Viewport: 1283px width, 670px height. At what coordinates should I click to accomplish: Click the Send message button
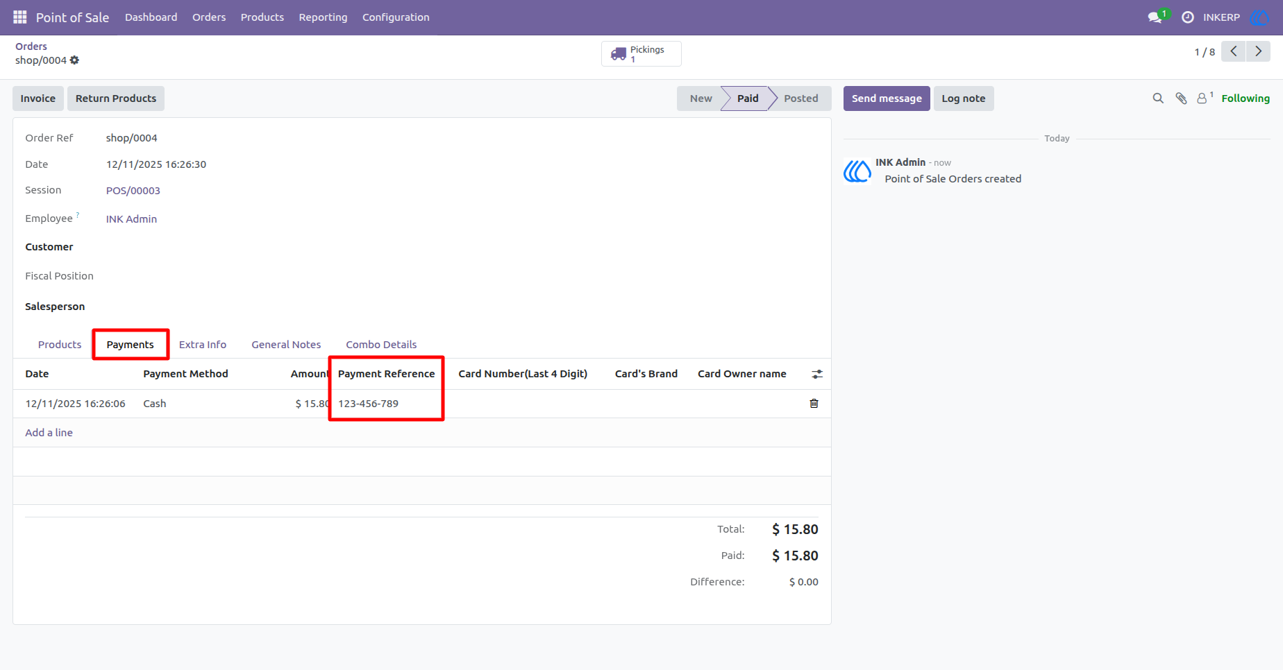[x=887, y=98]
